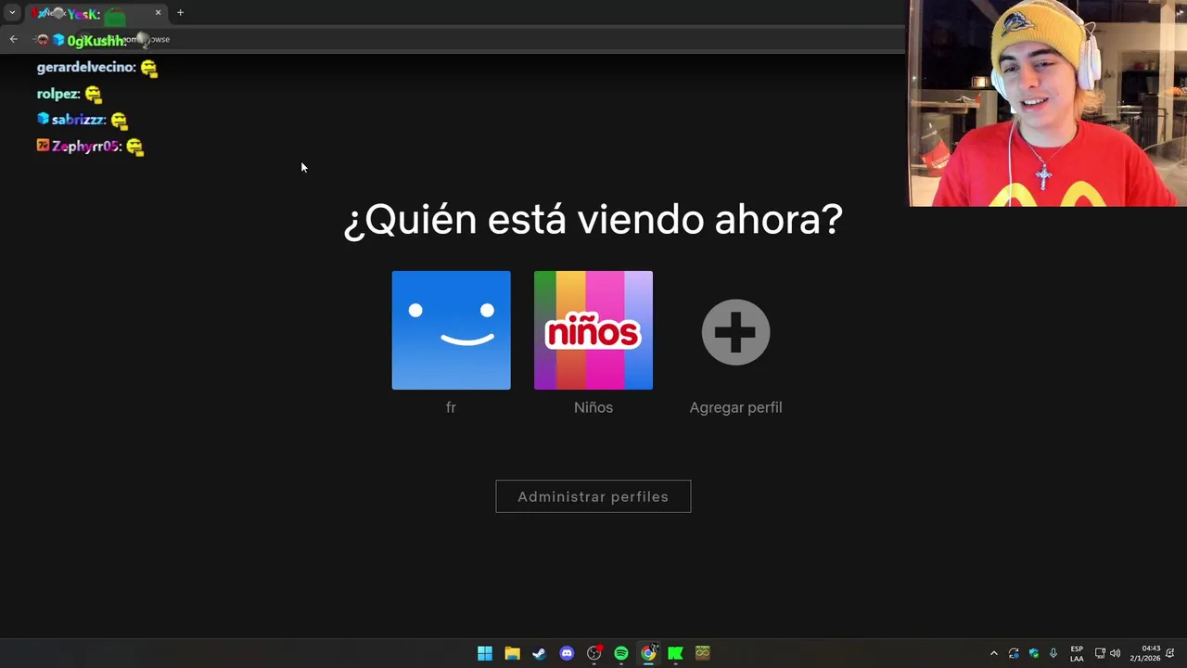This screenshot has height=668, width=1187.
Task: Open the network status tray icon
Action: click(1100, 653)
